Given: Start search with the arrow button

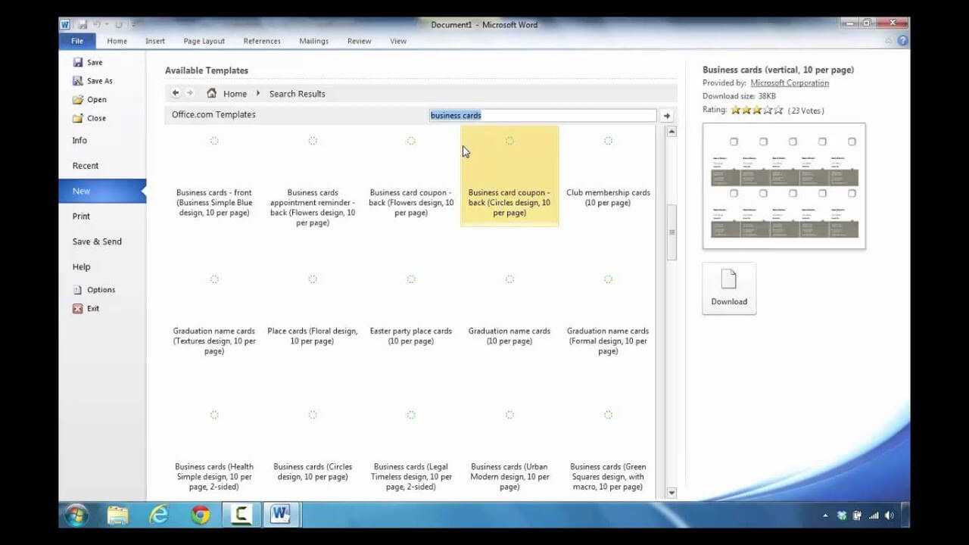Looking at the screenshot, I should point(666,116).
